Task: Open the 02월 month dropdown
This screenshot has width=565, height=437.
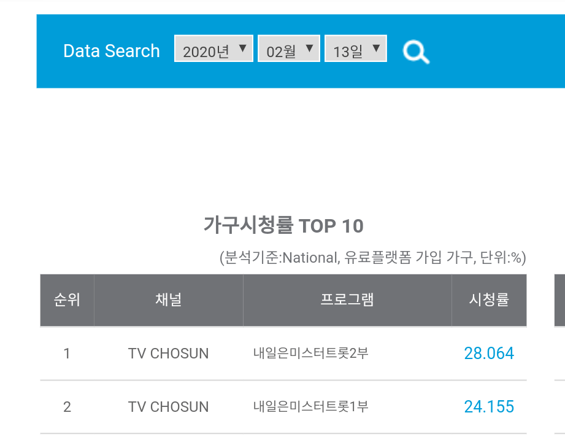Action: (288, 49)
